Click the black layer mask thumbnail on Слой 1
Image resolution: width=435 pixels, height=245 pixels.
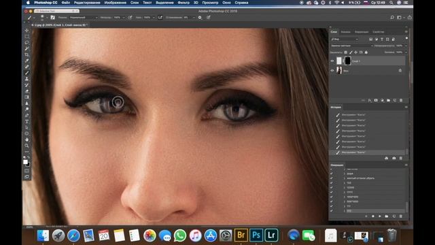pos(347,61)
